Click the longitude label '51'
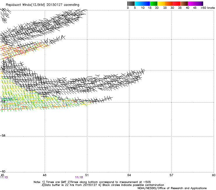 click(87, 175)
